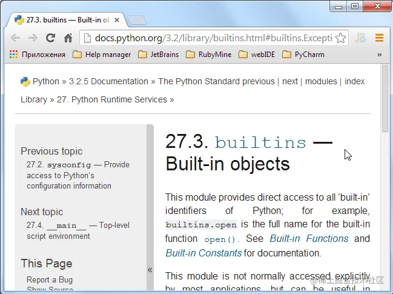Show more bookmarks via the » chevron
Image resolution: width=393 pixels, height=294 pixels.
(x=380, y=55)
